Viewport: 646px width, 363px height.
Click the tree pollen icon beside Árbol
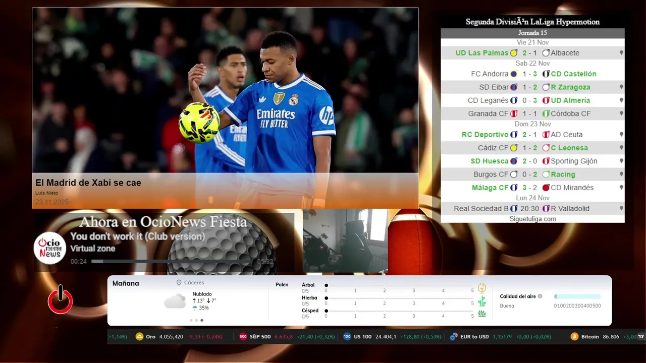[482, 288]
